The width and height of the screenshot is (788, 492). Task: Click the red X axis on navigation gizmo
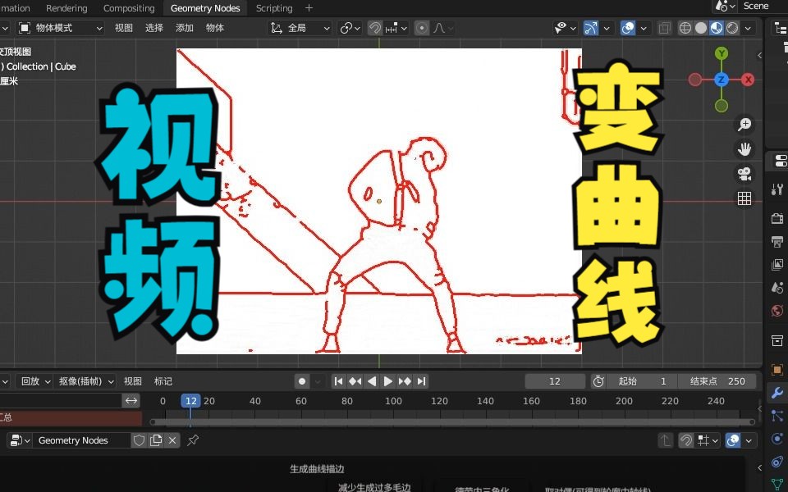pos(748,80)
